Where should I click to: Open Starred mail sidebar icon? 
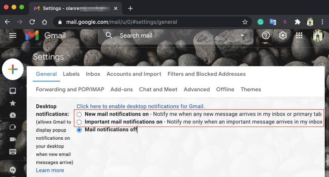click(13, 103)
